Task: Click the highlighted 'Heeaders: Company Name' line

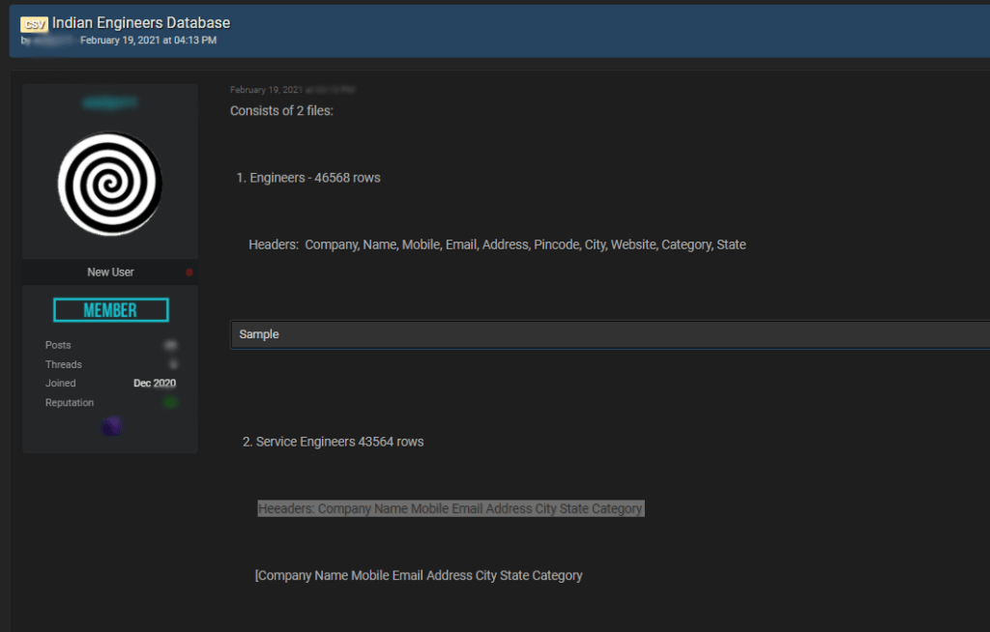Action: coord(451,509)
